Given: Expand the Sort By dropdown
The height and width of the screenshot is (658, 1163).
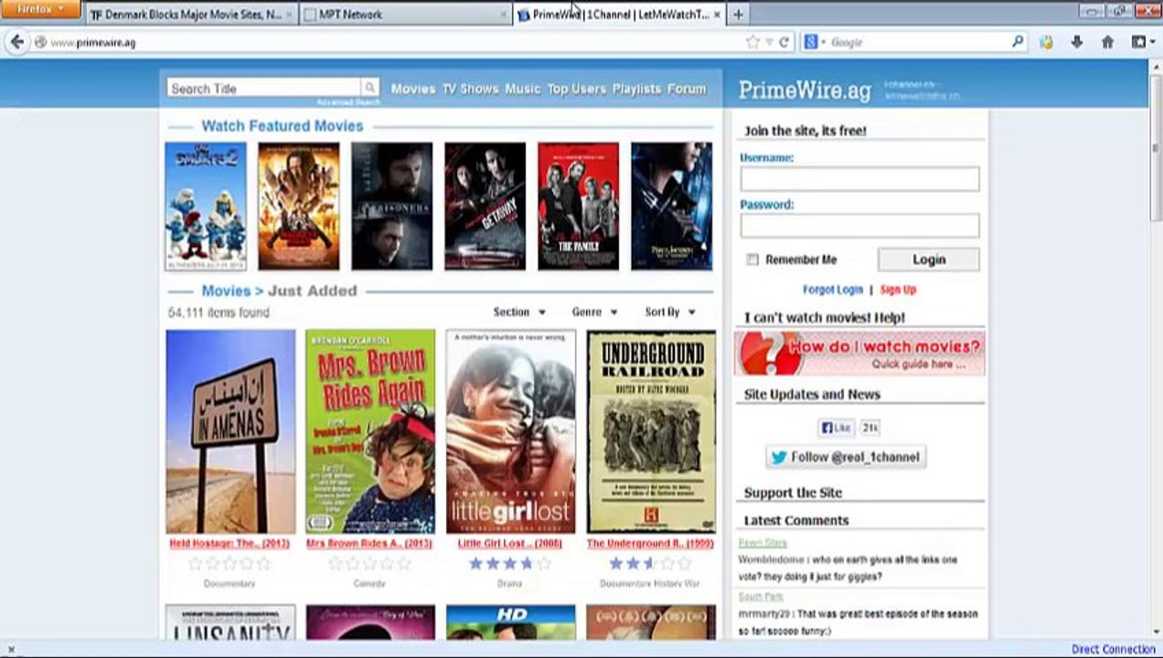Looking at the screenshot, I should [670, 313].
